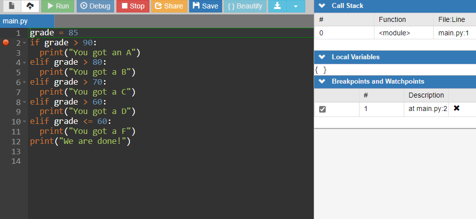Screen dimensions: 476x219
Task: Fold the code block at line 10
Action: click(x=24, y=122)
